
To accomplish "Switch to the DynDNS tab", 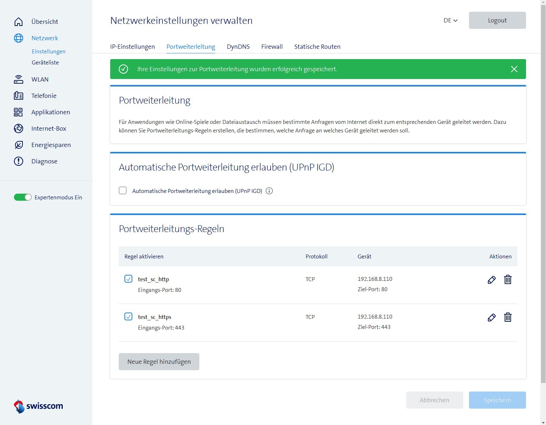I will pyautogui.click(x=238, y=47).
